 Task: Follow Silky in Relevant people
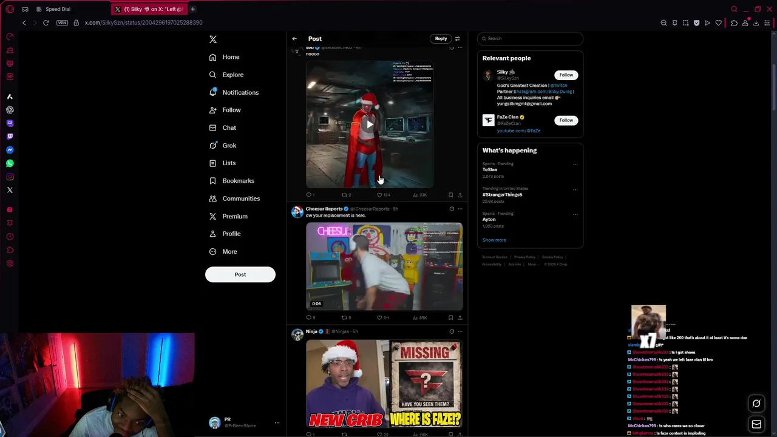point(566,75)
